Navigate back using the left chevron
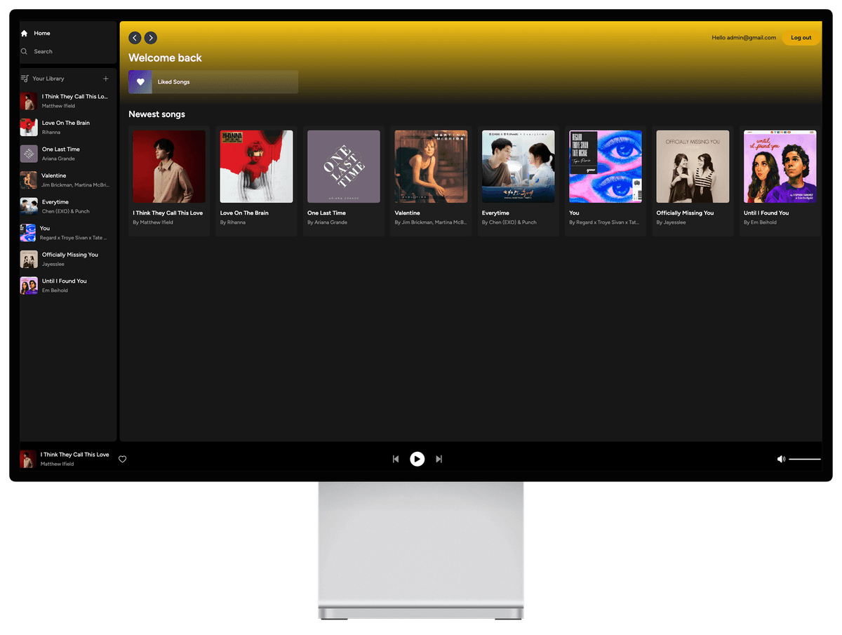The width and height of the screenshot is (842, 635). [135, 38]
